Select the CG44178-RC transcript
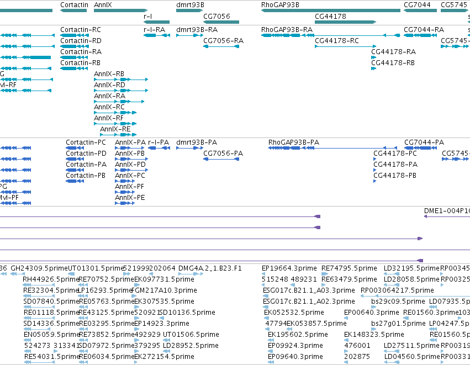Viewport: 470px width, 365px height. point(345,46)
